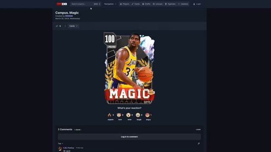Viewport: 271px width, 152px height.
Task: Click the LOGIN link in comments header
Action: (x=198, y=130)
